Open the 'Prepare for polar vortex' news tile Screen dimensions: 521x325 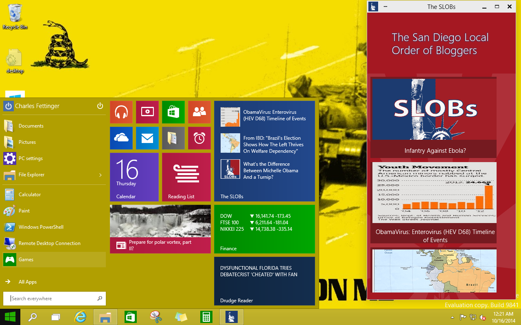[160, 229]
